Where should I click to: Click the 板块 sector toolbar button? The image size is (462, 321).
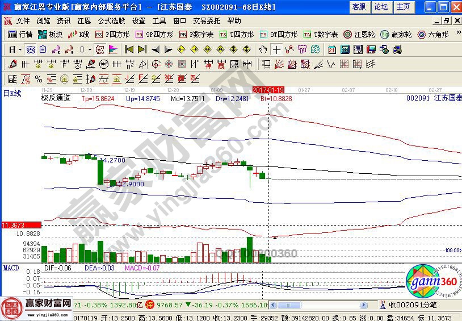pos(50,34)
